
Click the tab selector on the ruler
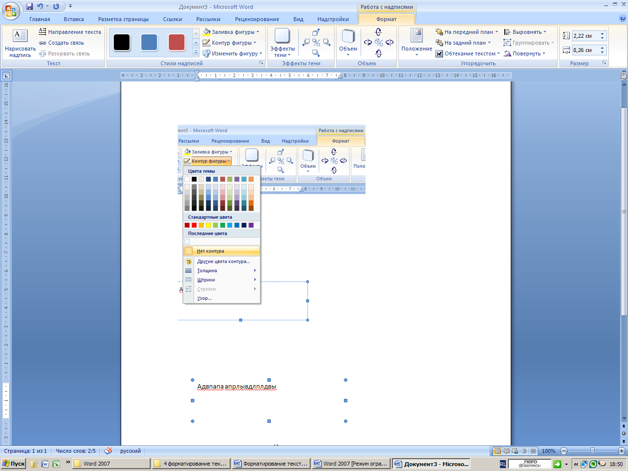[x=6, y=76]
